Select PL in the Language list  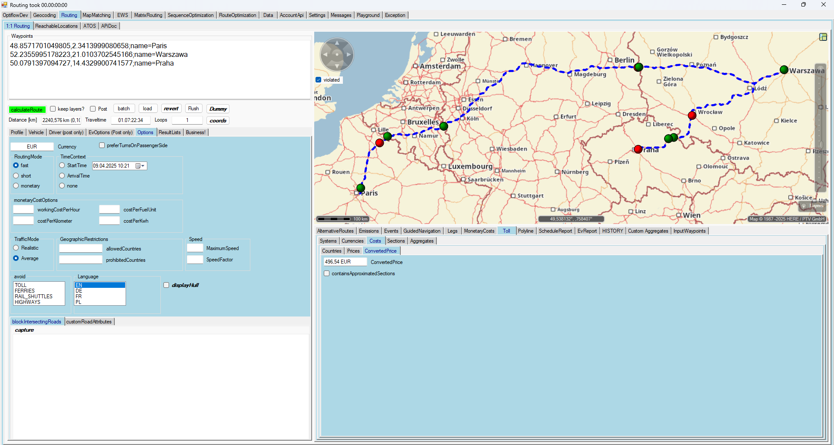79,302
